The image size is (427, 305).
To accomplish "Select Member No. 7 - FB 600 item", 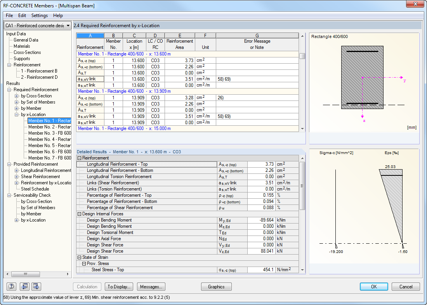I will pyautogui.click(x=50, y=158).
